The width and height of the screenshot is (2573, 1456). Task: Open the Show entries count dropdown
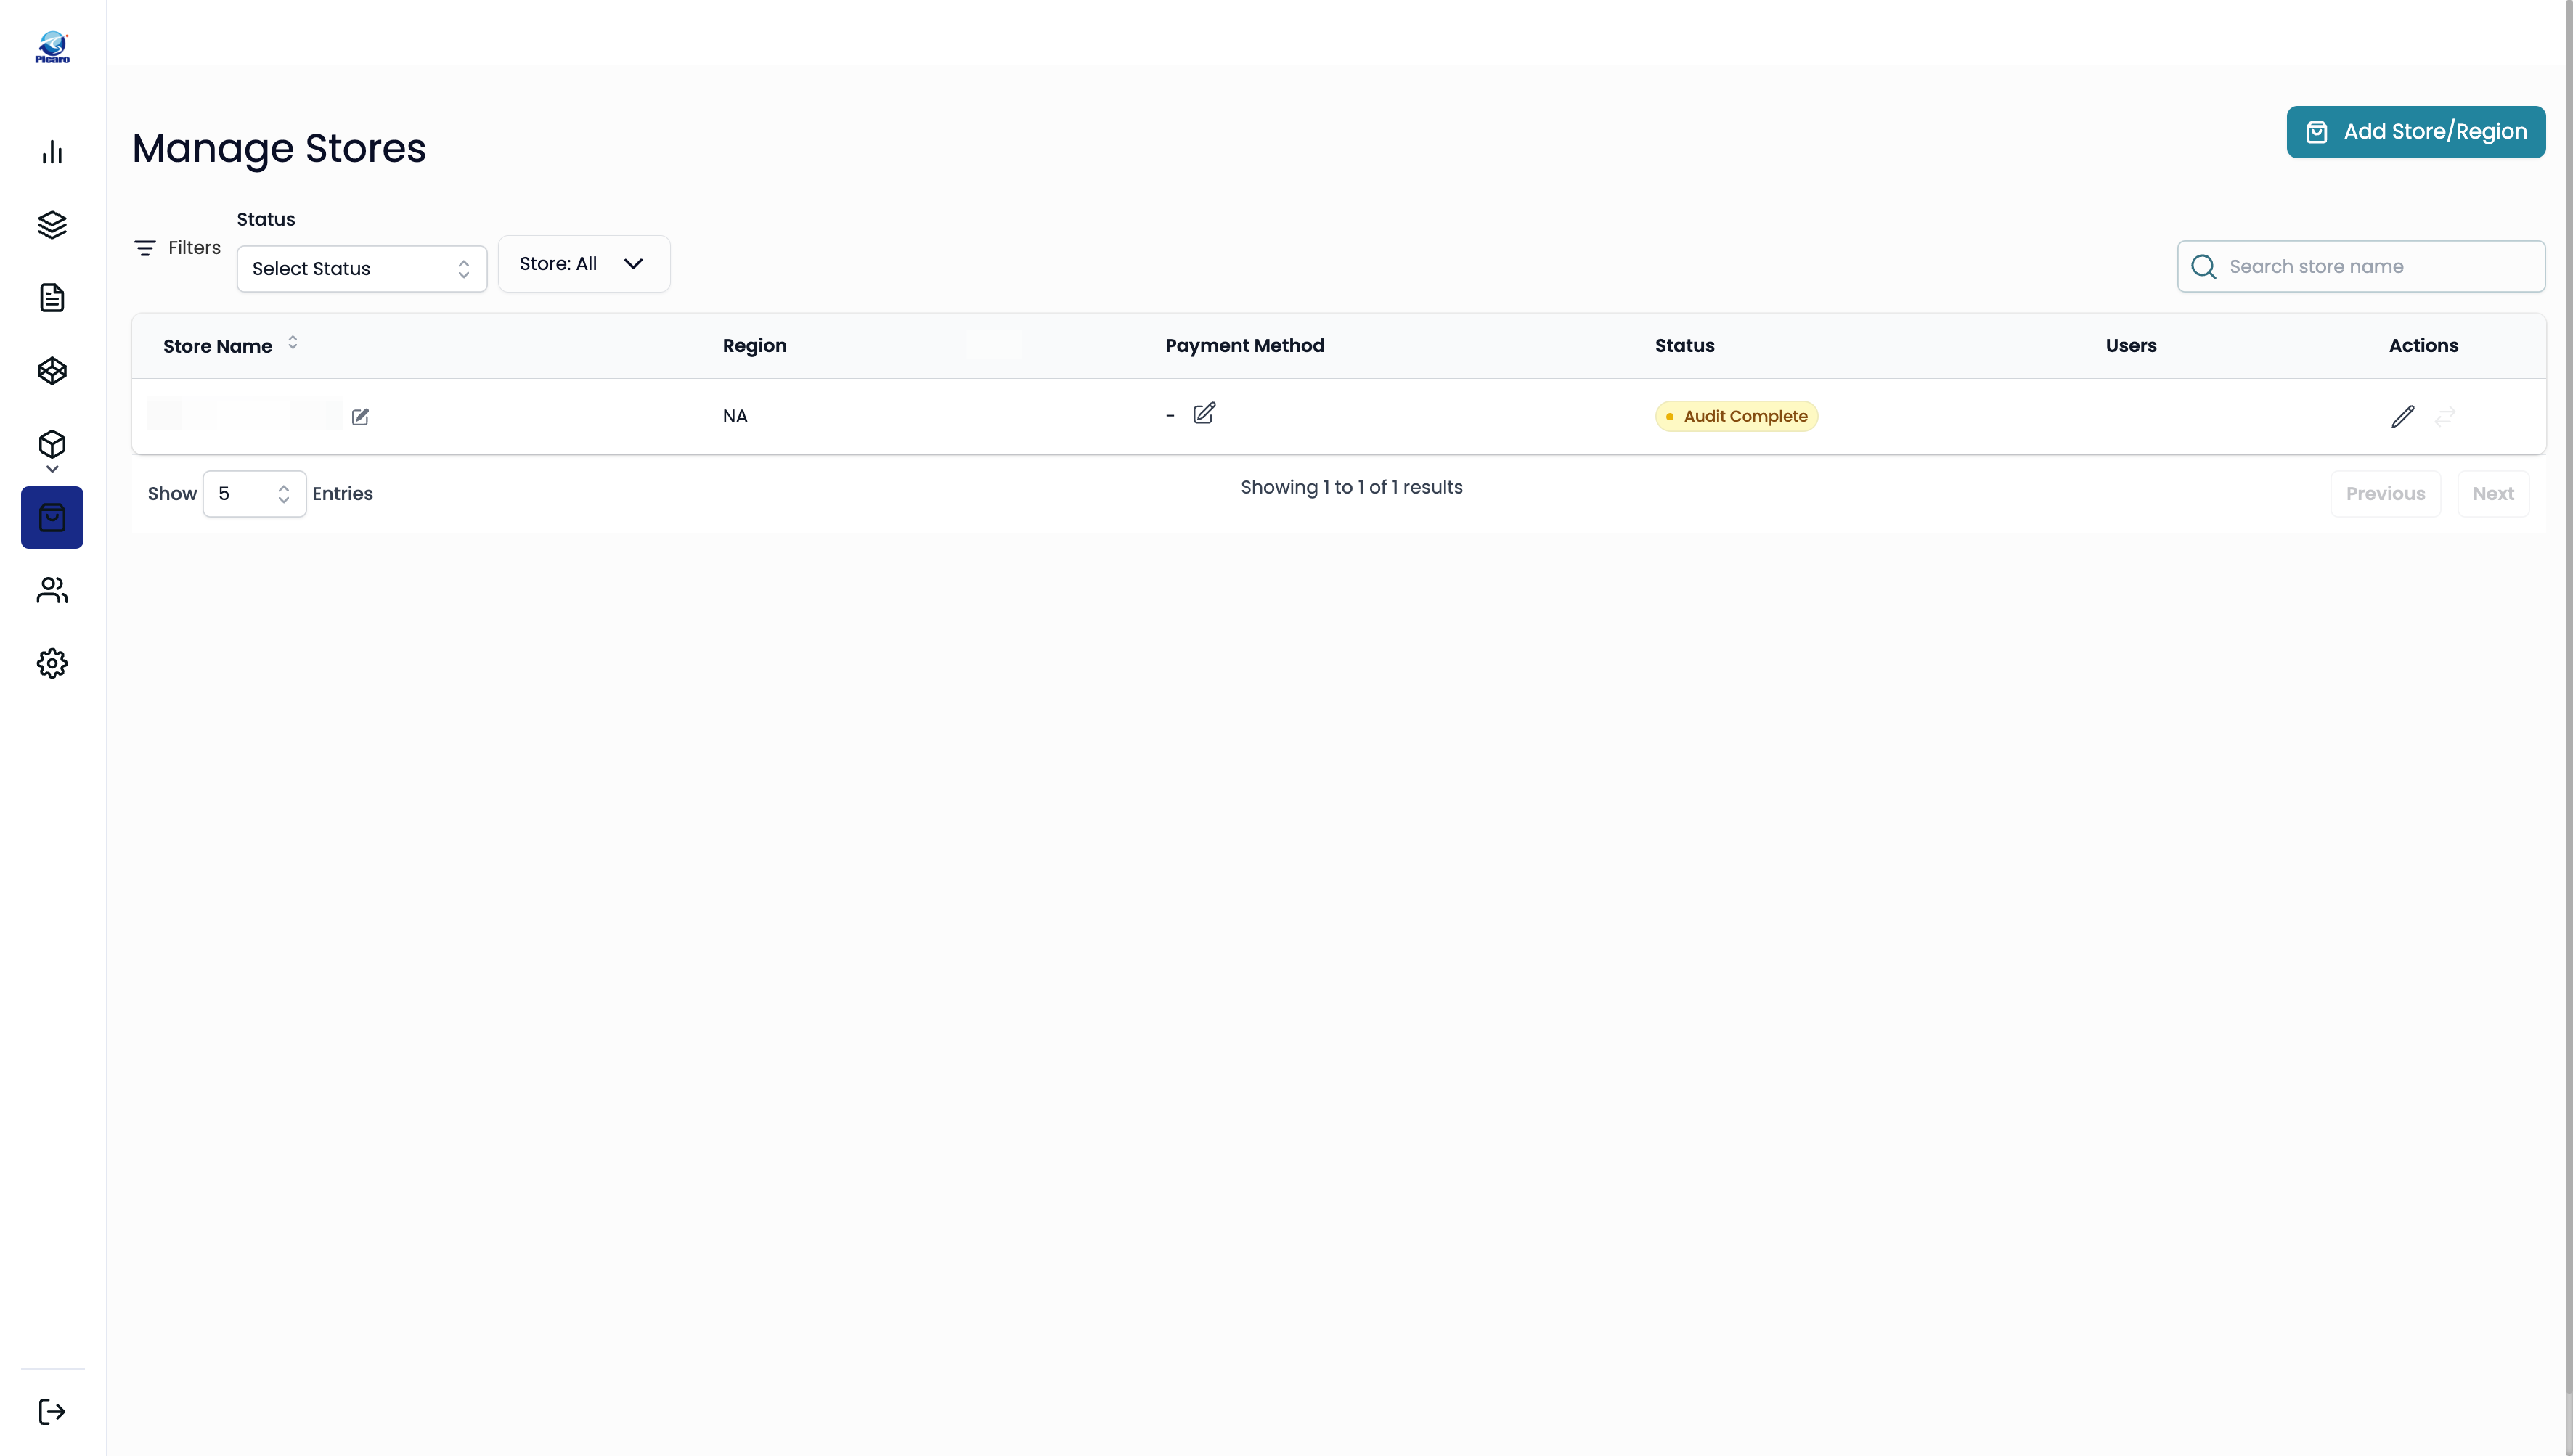point(254,494)
